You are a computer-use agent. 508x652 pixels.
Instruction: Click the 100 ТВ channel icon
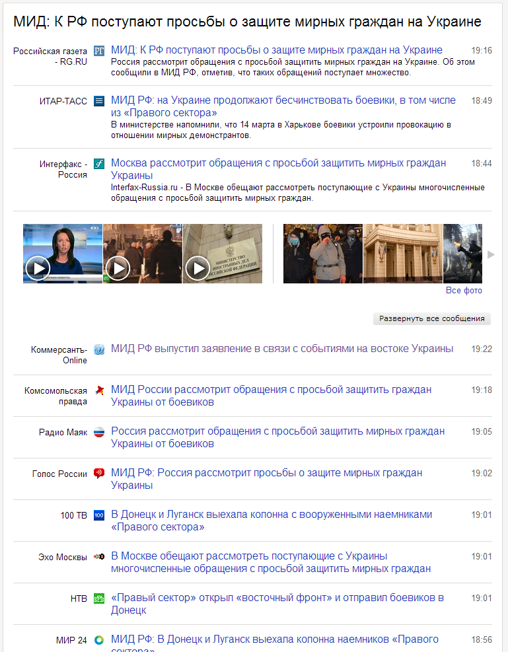tap(99, 515)
